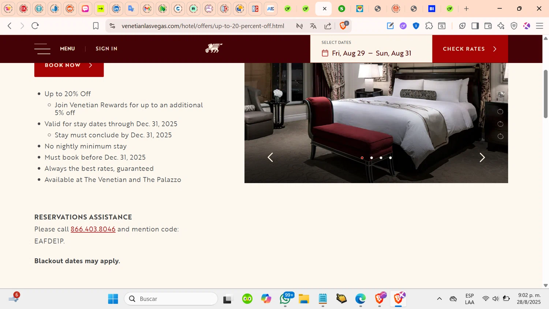Switch to the Gmail tab

[147, 8]
